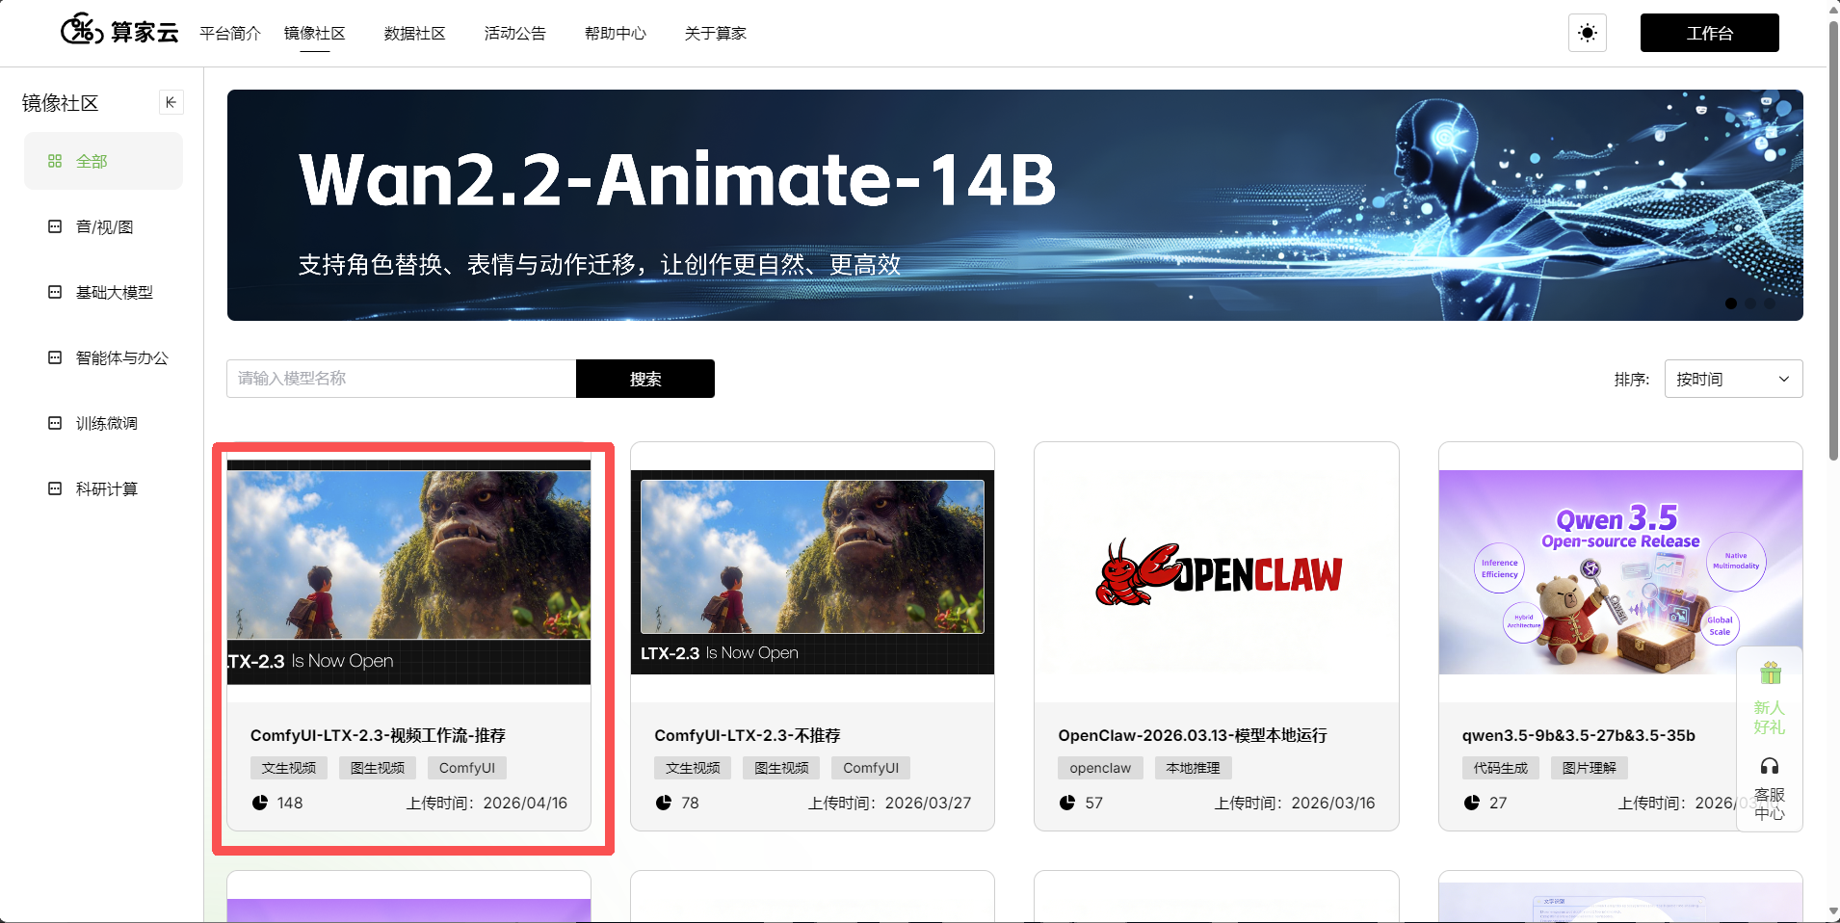Screen dimensions: 1840x923
Task: Open the 镜像社区 nav tab
Action: (314, 33)
